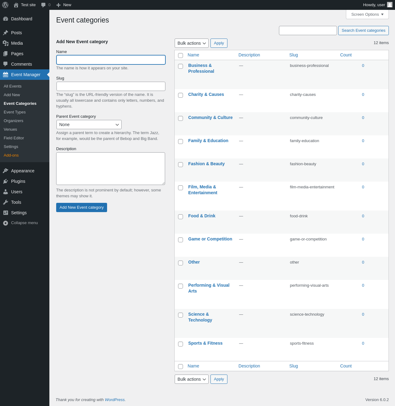The height and width of the screenshot is (406, 395).
Task: Click the Pages icon in sidebar
Action: coord(6,54)
